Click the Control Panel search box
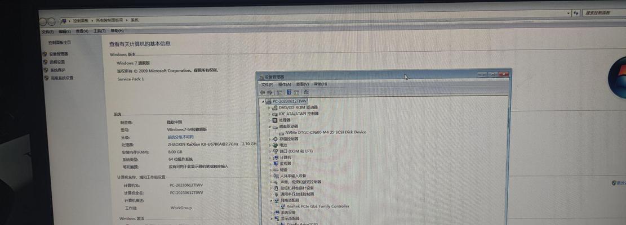Screen dimensions: 626x225 [x=603, y=13]
